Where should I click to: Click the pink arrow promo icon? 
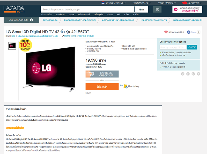[x=176, y=9]
